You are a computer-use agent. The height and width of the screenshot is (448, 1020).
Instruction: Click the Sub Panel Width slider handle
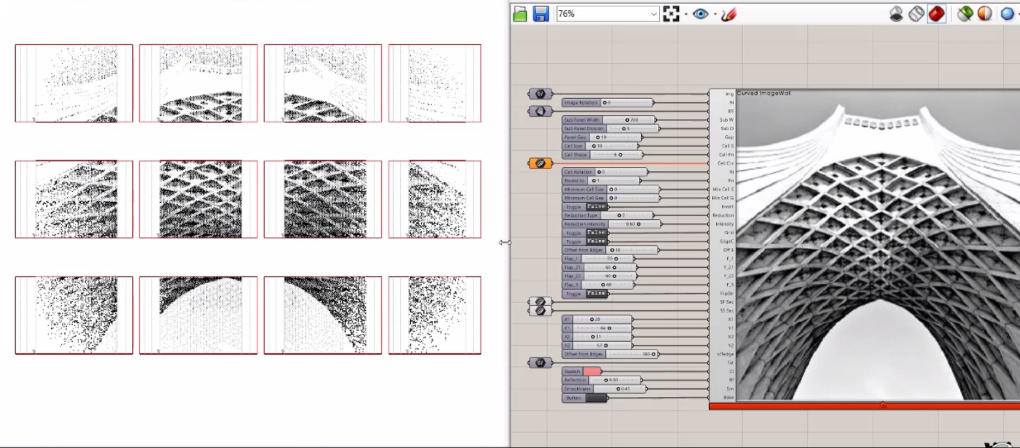pyautogui.click(x=627, y=120)
